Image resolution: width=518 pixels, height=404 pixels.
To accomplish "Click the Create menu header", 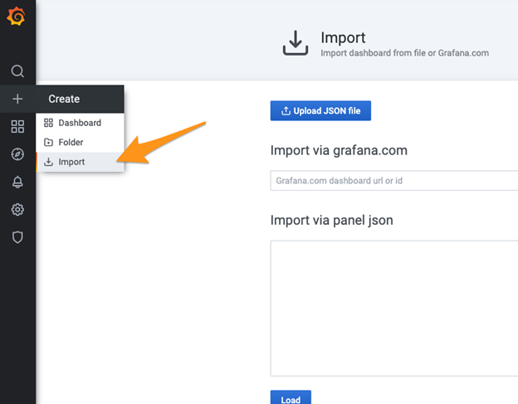I will pos(64,99).
